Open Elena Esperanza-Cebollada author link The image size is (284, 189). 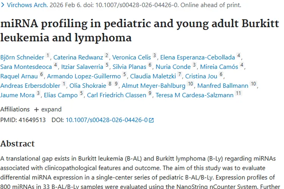click(197, 57)
